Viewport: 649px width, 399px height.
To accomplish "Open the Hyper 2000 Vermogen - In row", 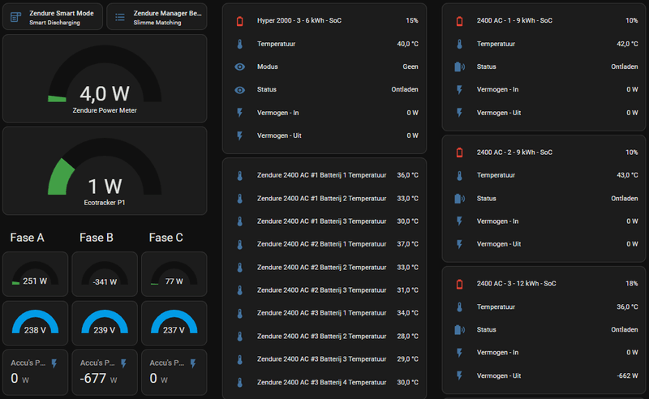I will [x=324, y=113].
